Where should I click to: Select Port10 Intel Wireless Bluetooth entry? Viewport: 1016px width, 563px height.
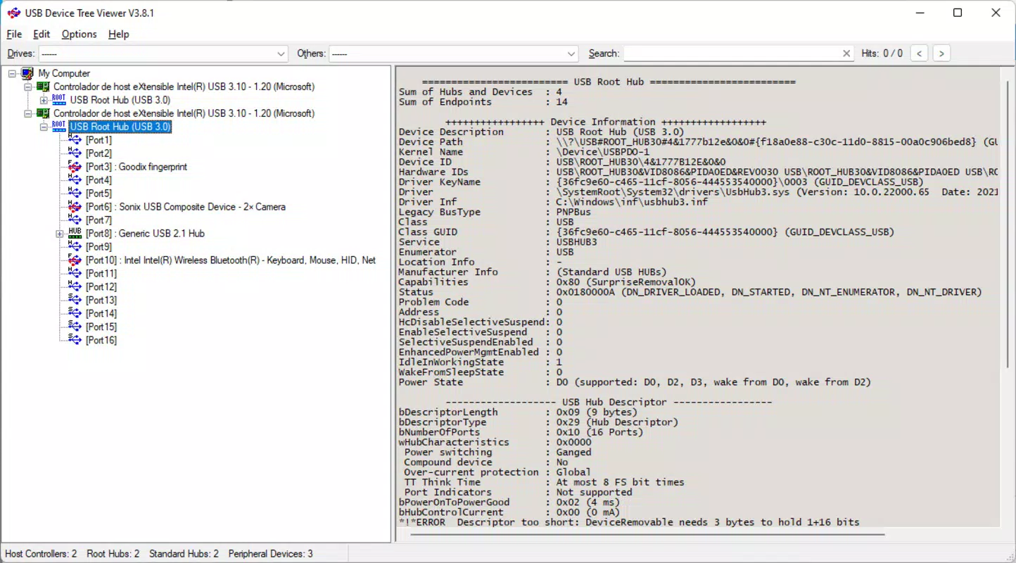click(231, 260)
